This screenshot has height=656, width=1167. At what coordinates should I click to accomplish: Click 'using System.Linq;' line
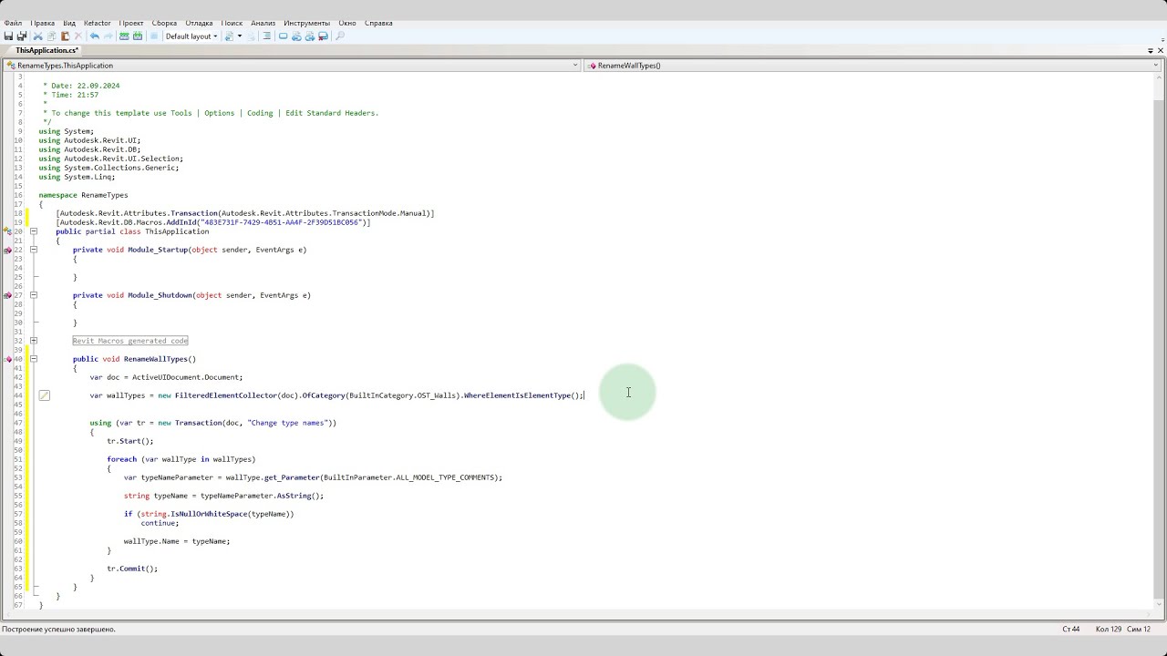pyautogui.click(x=77, y=177)
